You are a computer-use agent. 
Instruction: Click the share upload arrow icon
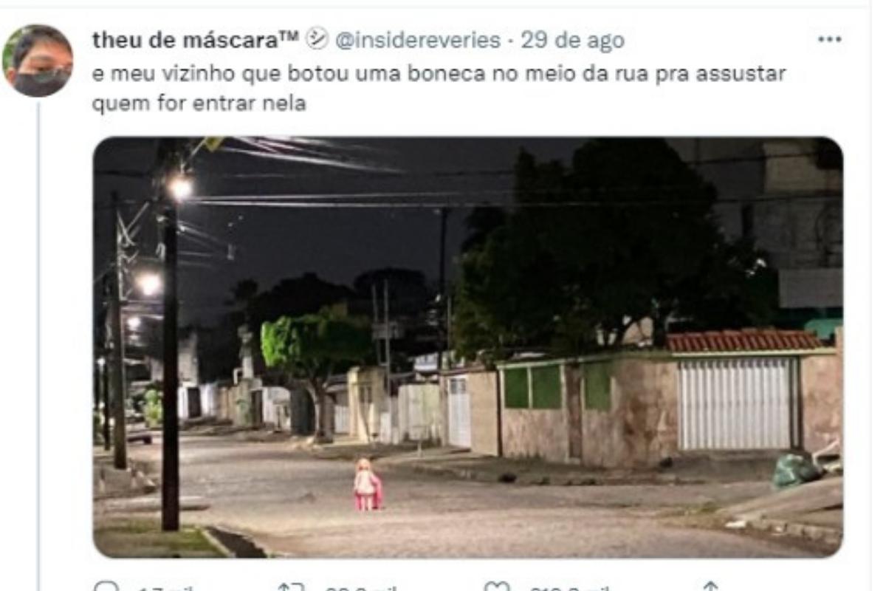[709, 588]
